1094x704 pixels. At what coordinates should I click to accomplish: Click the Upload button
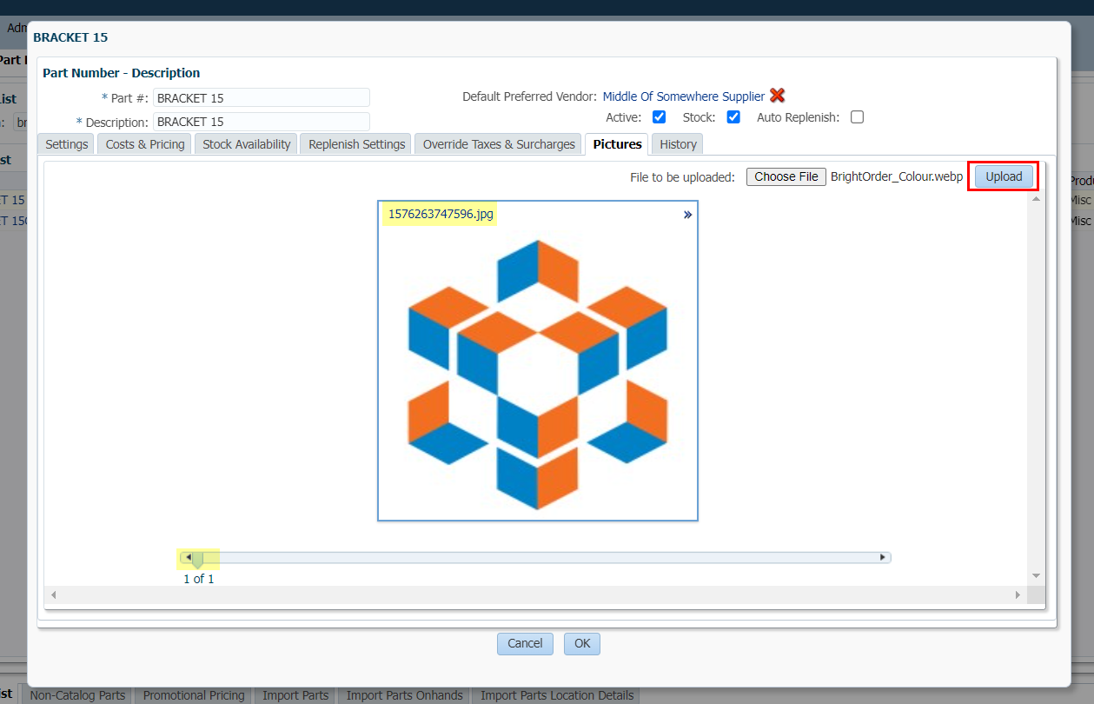coord(1004,176)
